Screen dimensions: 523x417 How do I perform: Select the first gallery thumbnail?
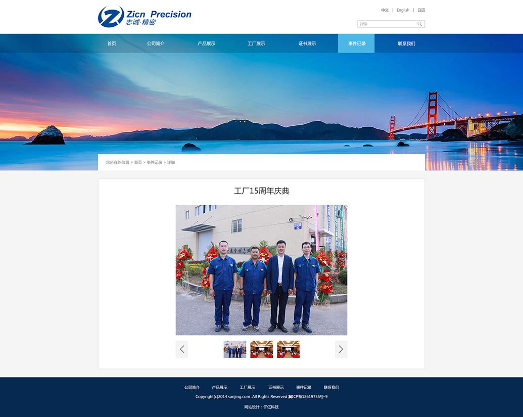235,349
